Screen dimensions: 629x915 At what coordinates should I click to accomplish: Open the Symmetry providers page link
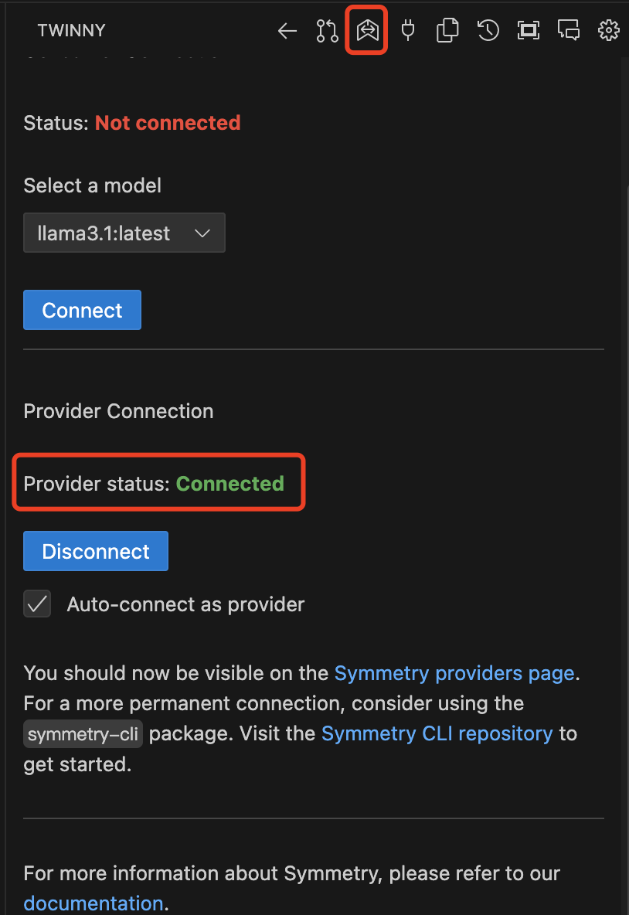(454, 673)
